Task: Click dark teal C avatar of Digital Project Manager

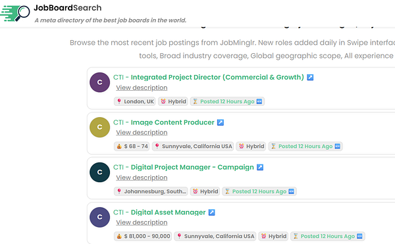Action: (100, 172)
